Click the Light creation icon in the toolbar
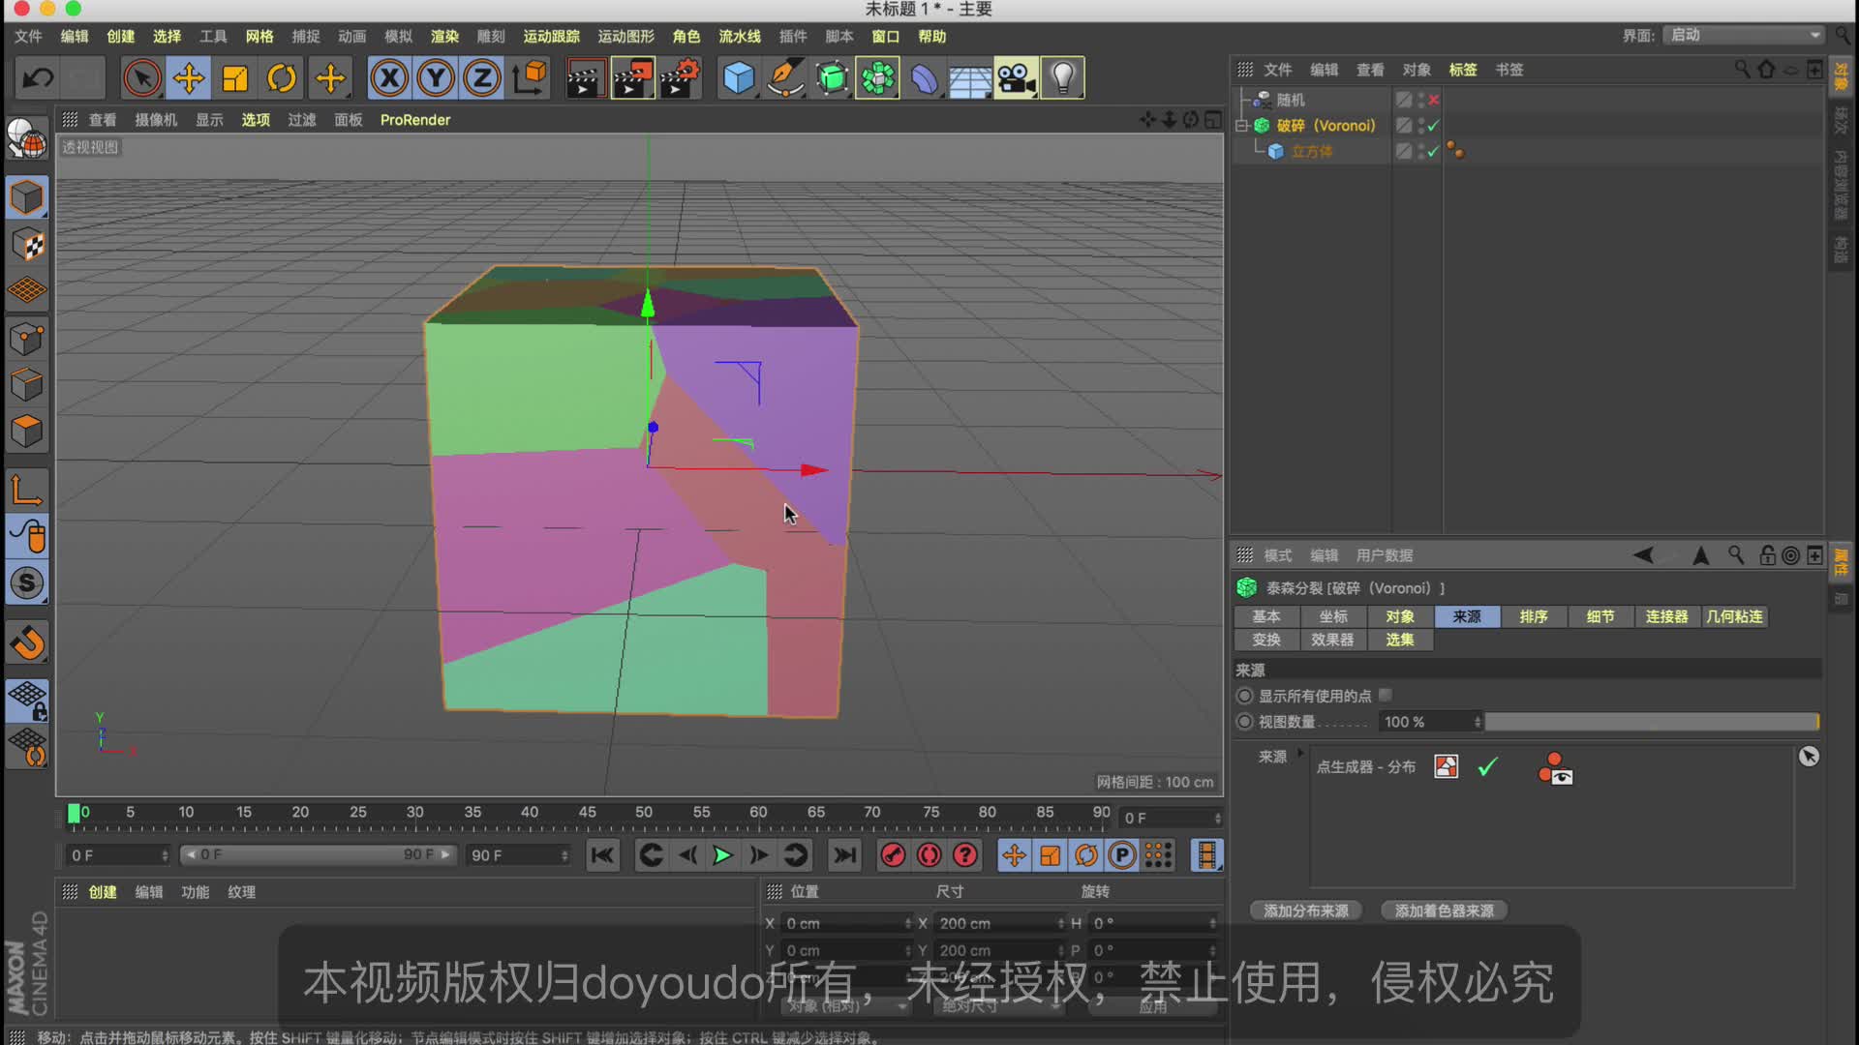 (1064, 77)
